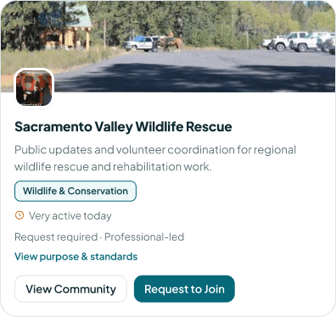The width and height of the screenshot is (336, 317).
Task: Click the log cabin in cover photo
Action: [65, 30]
